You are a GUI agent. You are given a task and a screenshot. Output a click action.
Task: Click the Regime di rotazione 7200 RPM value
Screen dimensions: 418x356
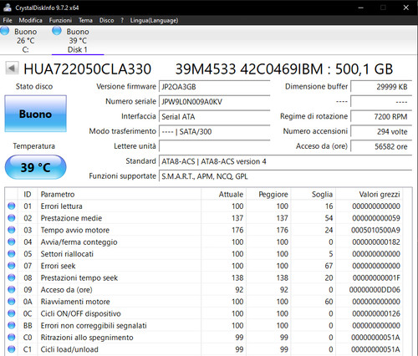point(381,116)
